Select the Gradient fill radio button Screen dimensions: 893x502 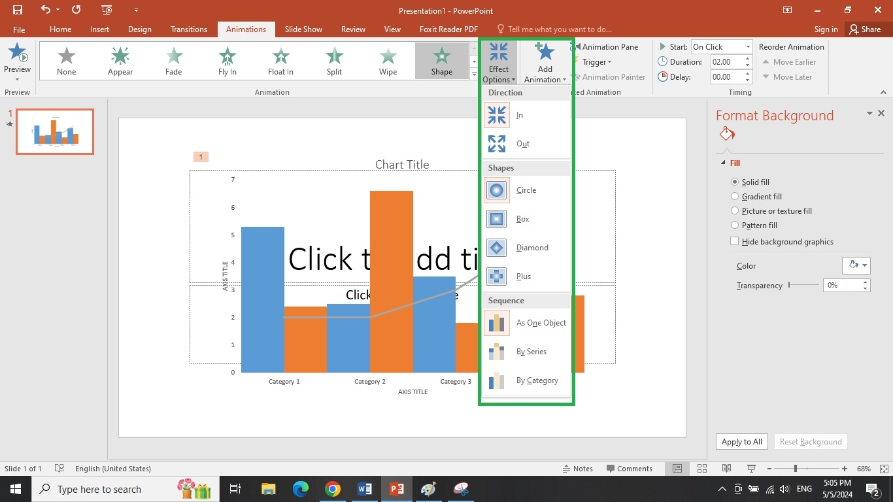[735, 197]
